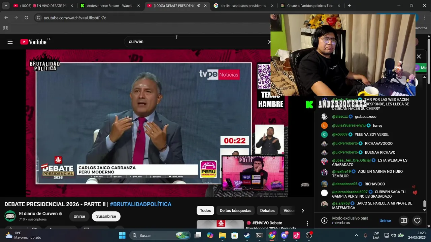
Task: Open Microsoft Store from taskbar
Action: 235,235
